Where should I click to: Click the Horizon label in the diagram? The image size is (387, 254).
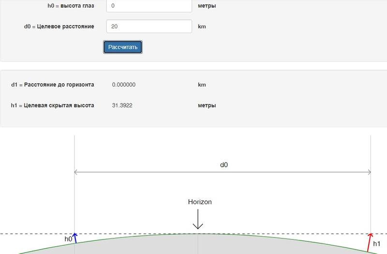click(200, 202)
